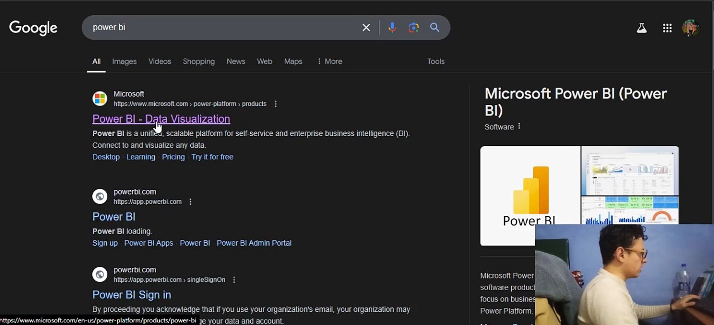
Task: Expand the More search filters menu
Action: [x=329, y=61]
